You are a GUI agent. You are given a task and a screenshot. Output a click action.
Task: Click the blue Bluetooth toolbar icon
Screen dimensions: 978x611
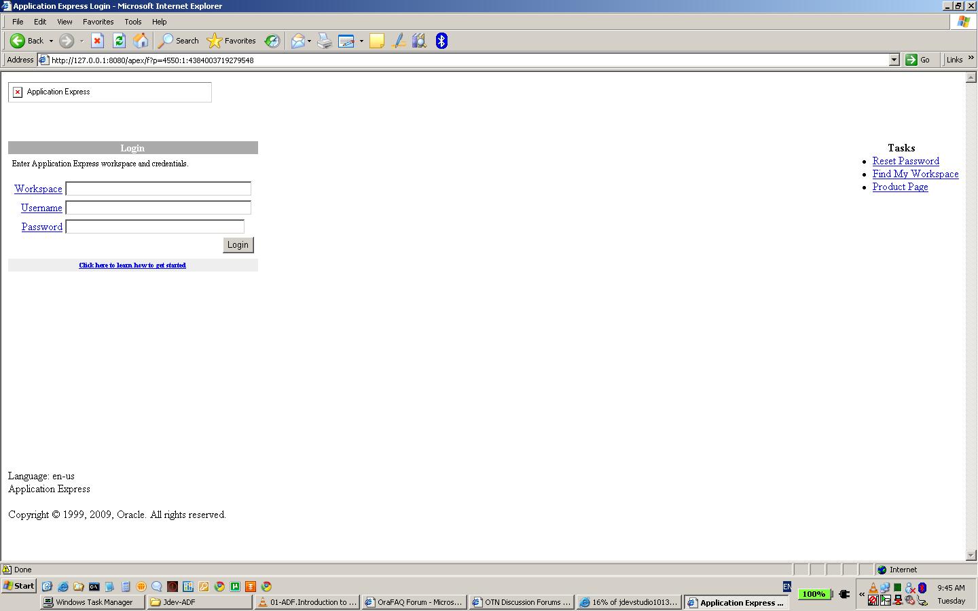coord(441,41)
